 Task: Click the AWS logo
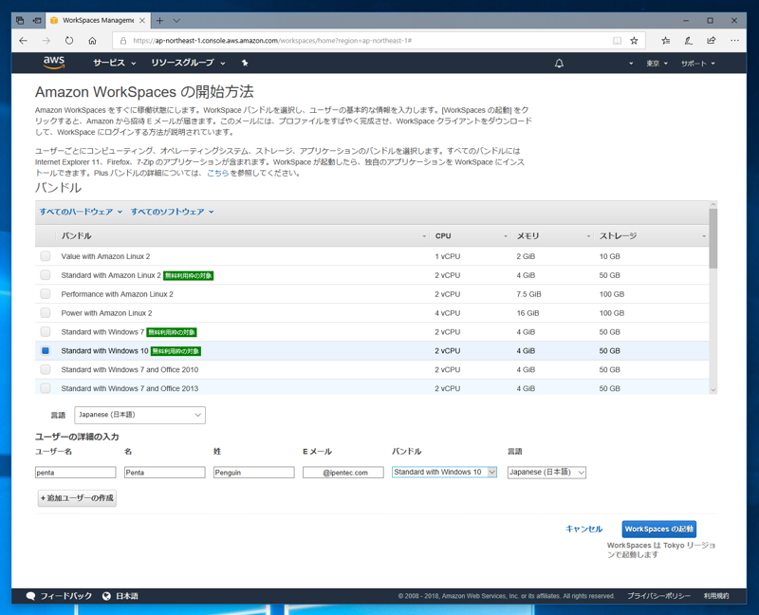coord(54,63)
